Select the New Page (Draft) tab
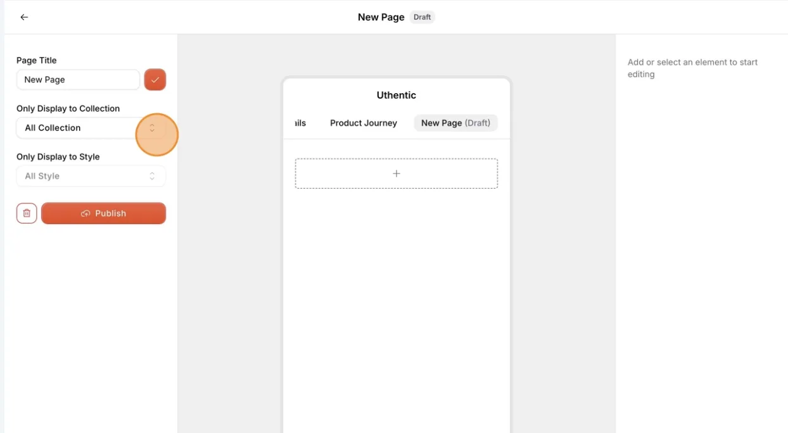The height and width of the screenshot is (433, 788). [x=456, y=123]
